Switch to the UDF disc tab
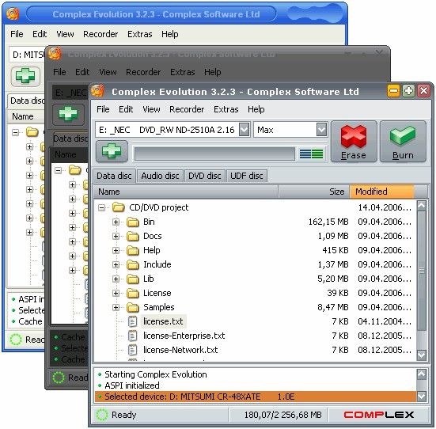The image size is (436, 429). [247, 176]
